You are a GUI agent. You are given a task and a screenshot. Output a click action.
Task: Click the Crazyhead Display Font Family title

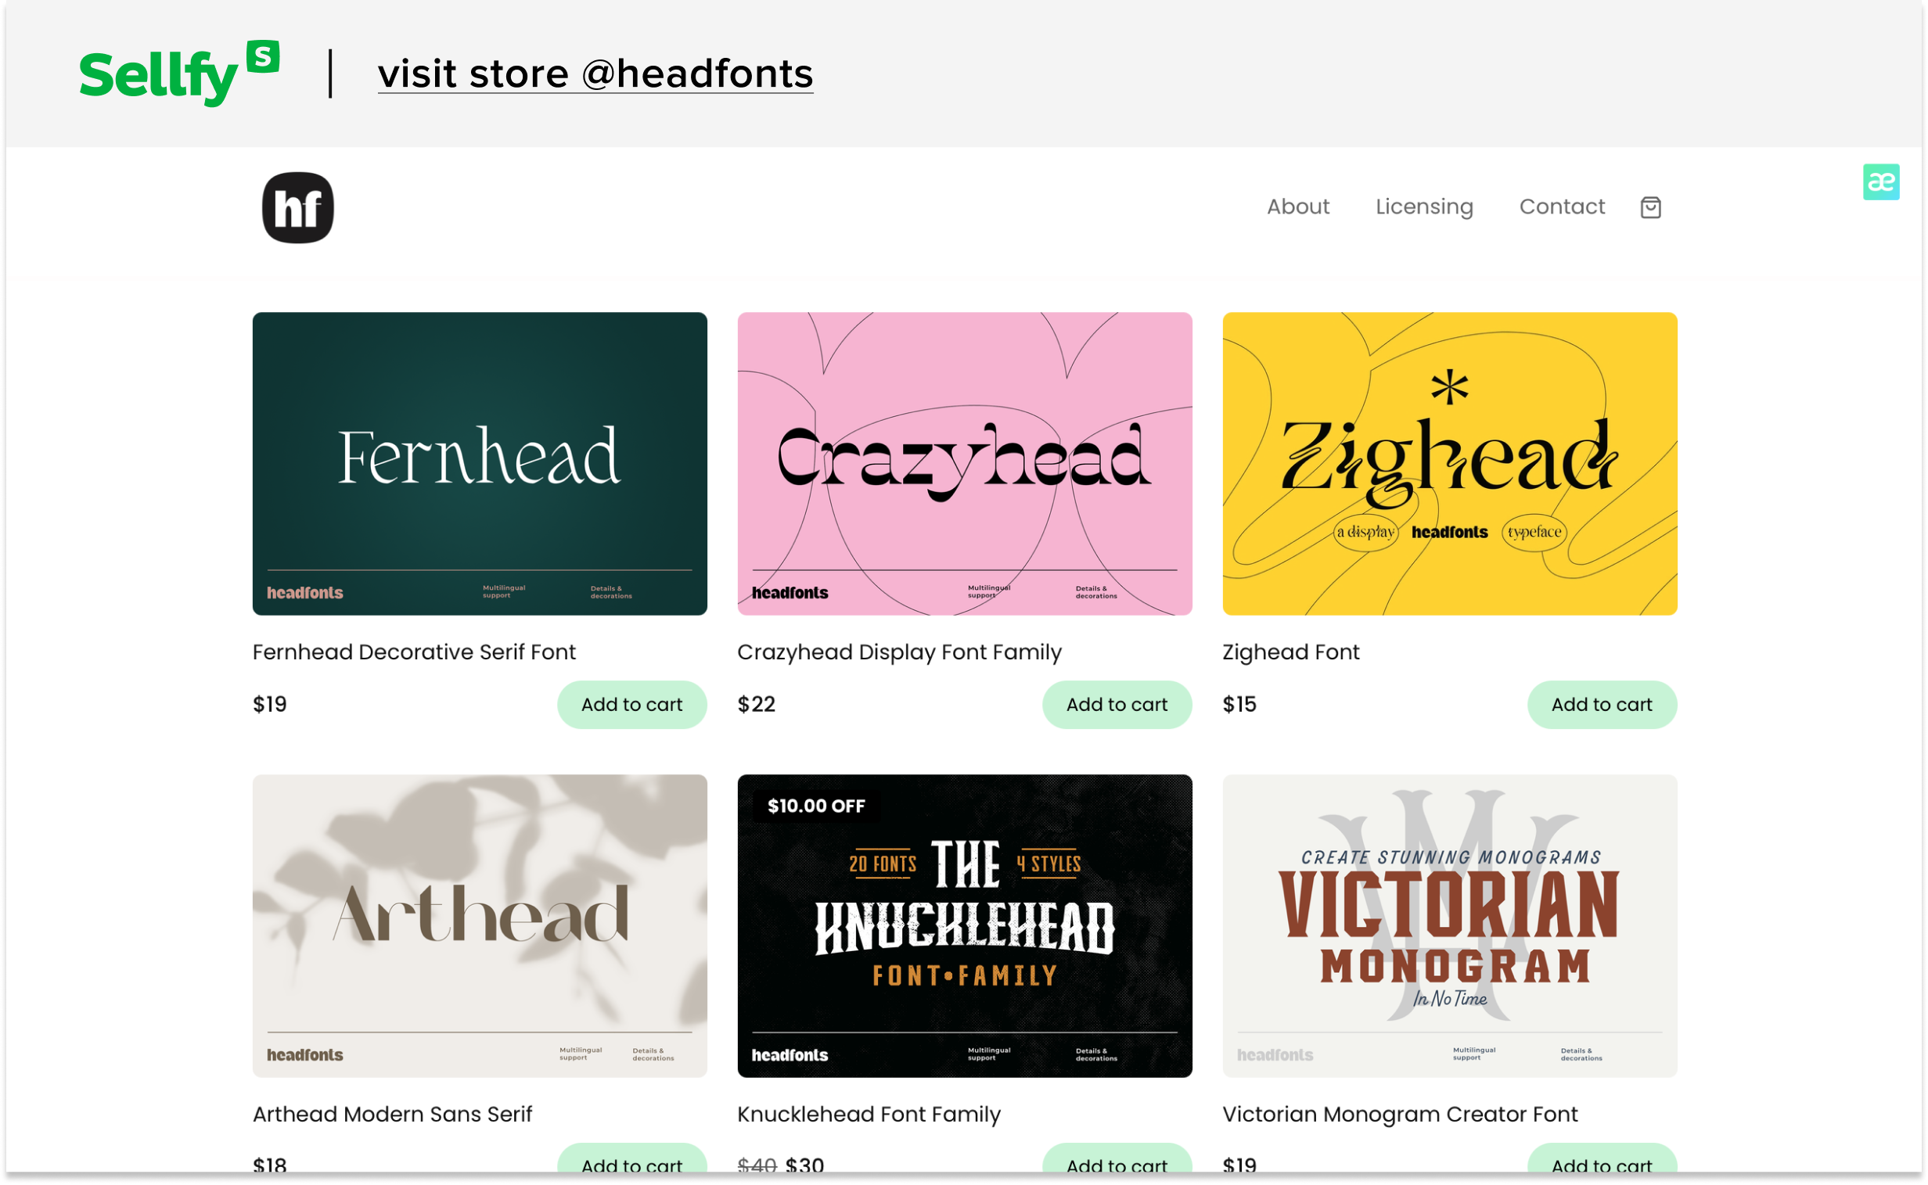coord(899,652)
